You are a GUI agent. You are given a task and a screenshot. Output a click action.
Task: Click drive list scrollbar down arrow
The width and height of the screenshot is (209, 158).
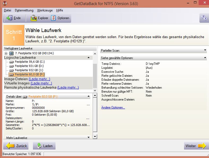(x=95, y=90)
